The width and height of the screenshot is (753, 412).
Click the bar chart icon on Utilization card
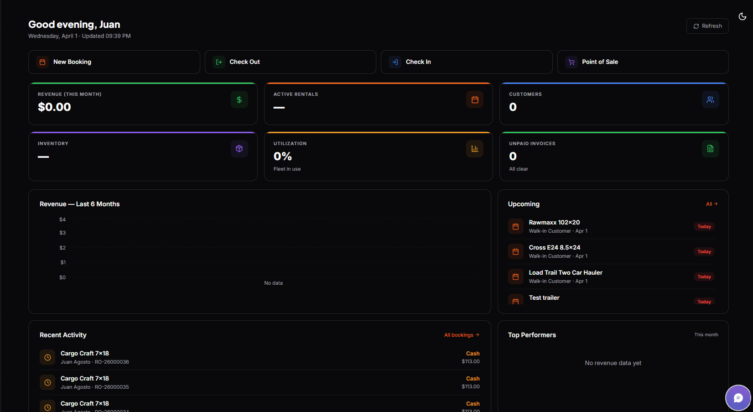click(475, 148)
